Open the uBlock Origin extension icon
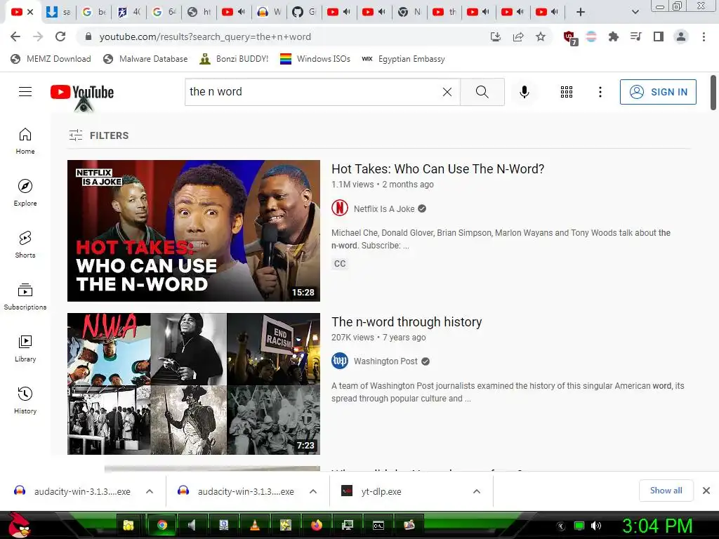 click(x=569, y=38)
